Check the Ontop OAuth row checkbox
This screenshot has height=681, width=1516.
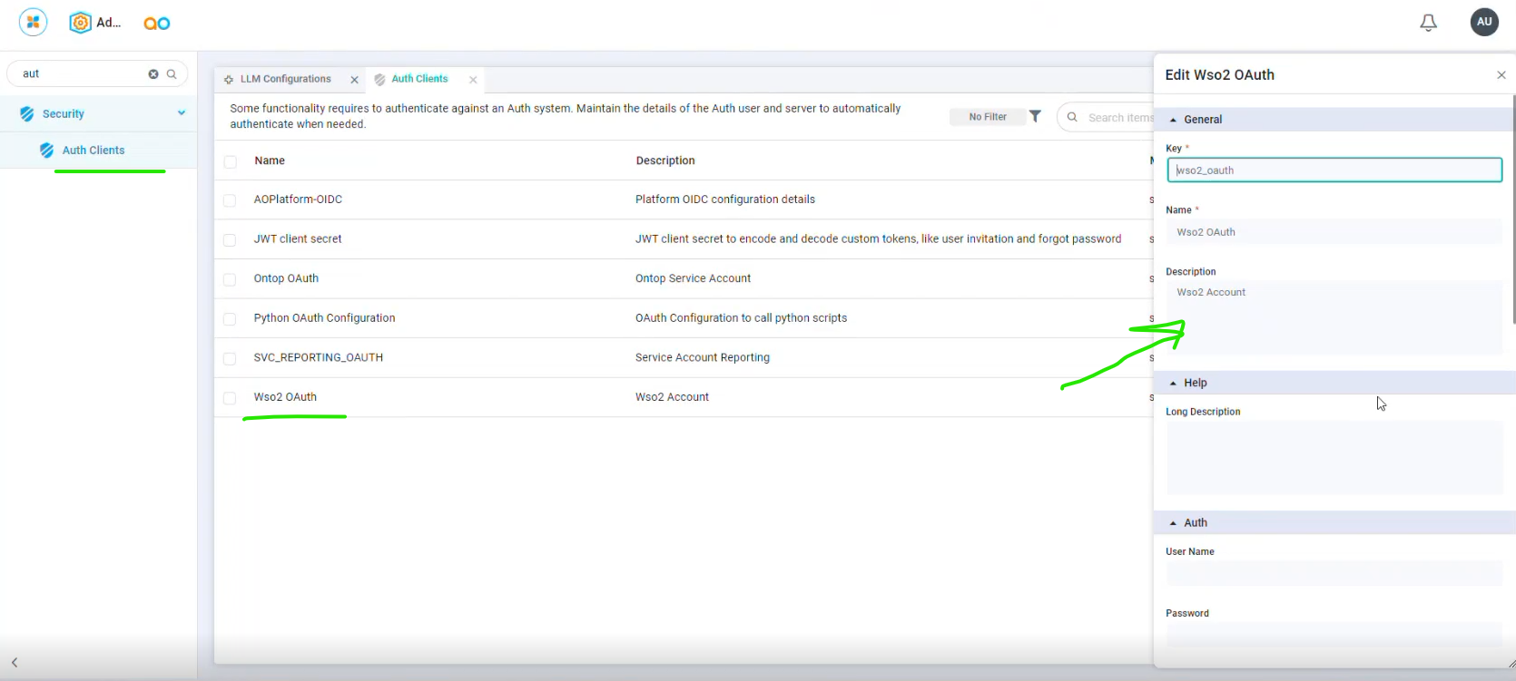coord(230,279)
